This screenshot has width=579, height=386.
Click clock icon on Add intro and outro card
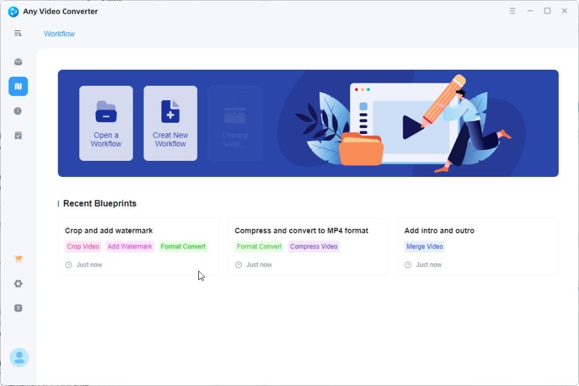[408, 265]
